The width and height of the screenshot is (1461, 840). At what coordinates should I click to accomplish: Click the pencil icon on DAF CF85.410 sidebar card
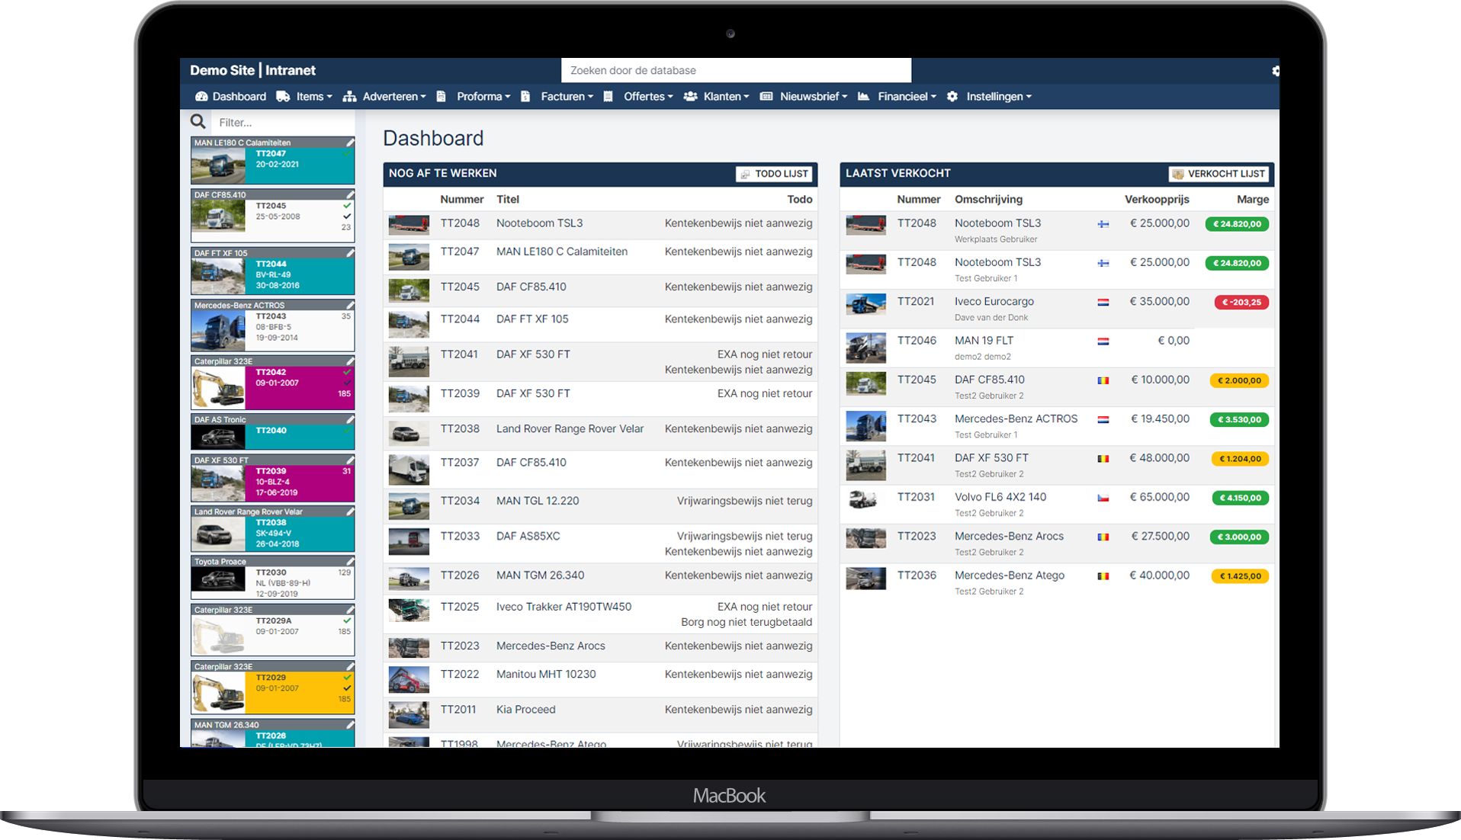point(350,194)
